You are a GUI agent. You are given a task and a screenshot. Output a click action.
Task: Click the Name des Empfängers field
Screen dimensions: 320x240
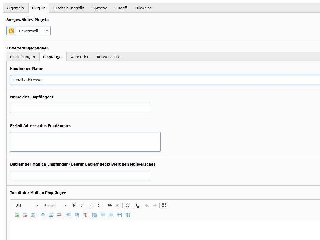pyautogui.click(x=80, y=108)
